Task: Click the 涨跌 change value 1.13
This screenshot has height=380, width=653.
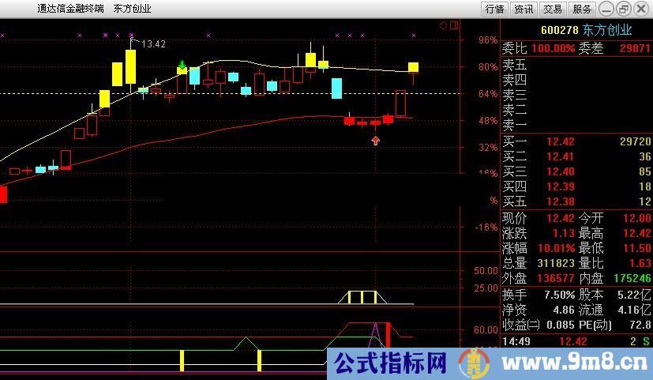Action: [564, 233]
